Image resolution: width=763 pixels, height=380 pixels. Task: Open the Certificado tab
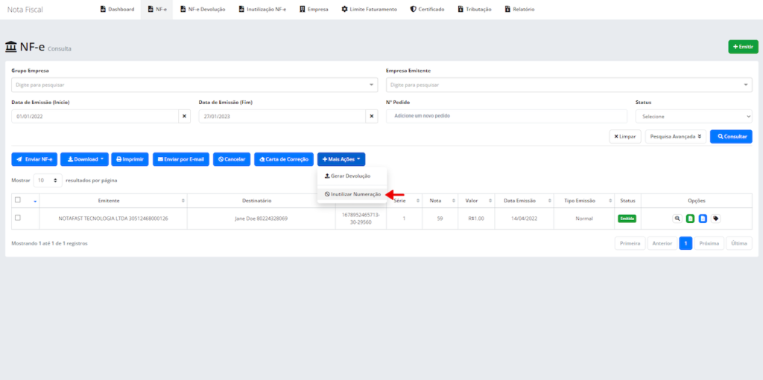click(427, 9)
